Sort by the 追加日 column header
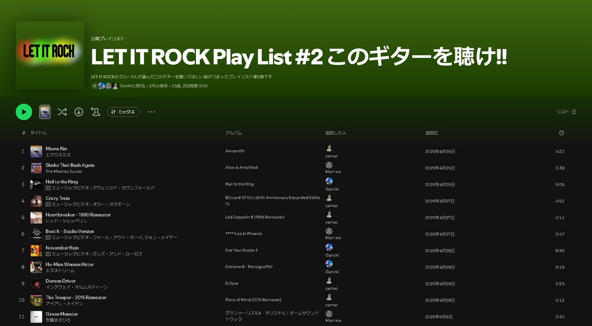592x326 pixels. (x=432, y=133)
